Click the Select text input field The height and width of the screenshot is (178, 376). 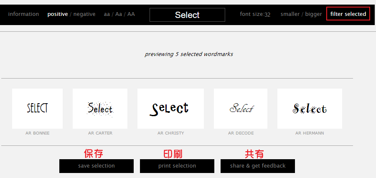pyautogui.click(x=187, y=15)
